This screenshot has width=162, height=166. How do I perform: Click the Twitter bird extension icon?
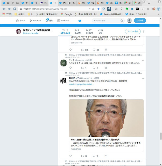click(x=132, y=9)
